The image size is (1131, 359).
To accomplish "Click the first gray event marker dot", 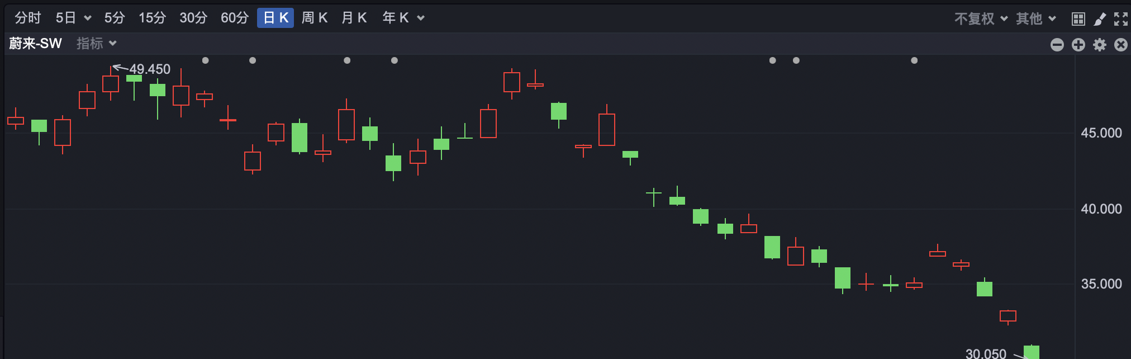I will (206, 60).
